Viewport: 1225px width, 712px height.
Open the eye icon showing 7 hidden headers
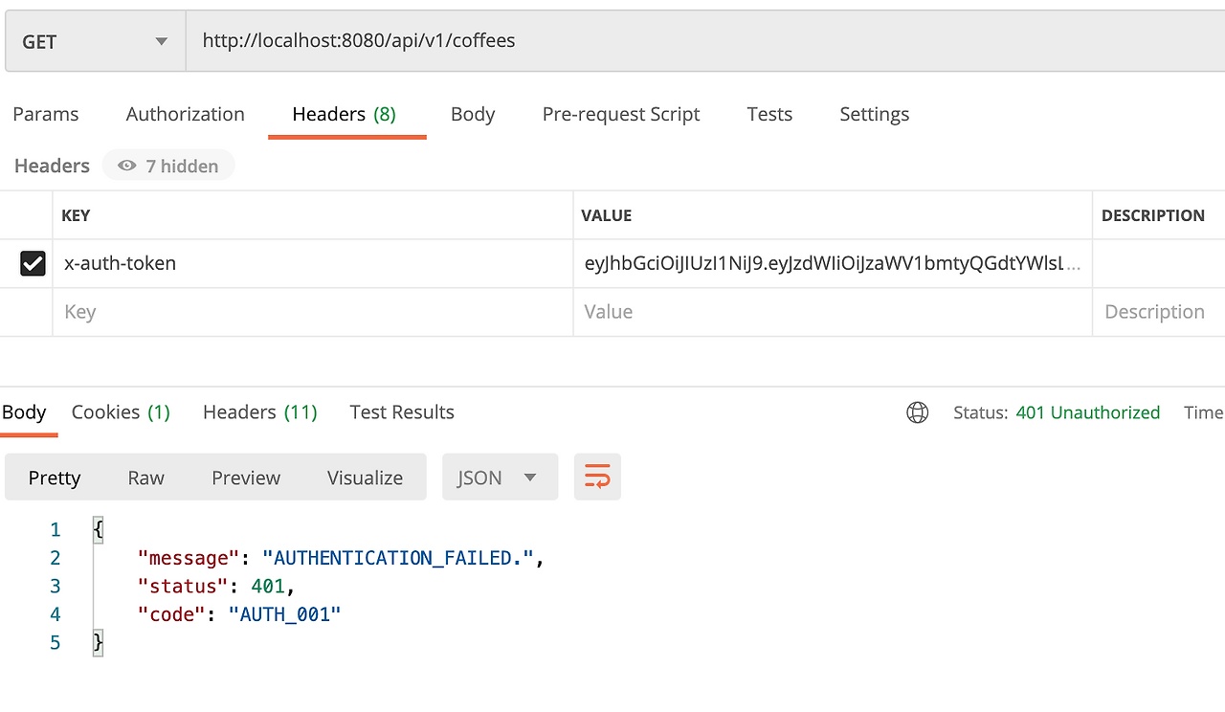168,165
